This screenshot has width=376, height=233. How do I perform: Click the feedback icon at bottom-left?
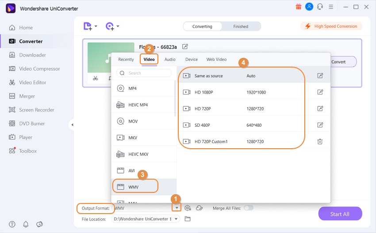click(39, 224)
